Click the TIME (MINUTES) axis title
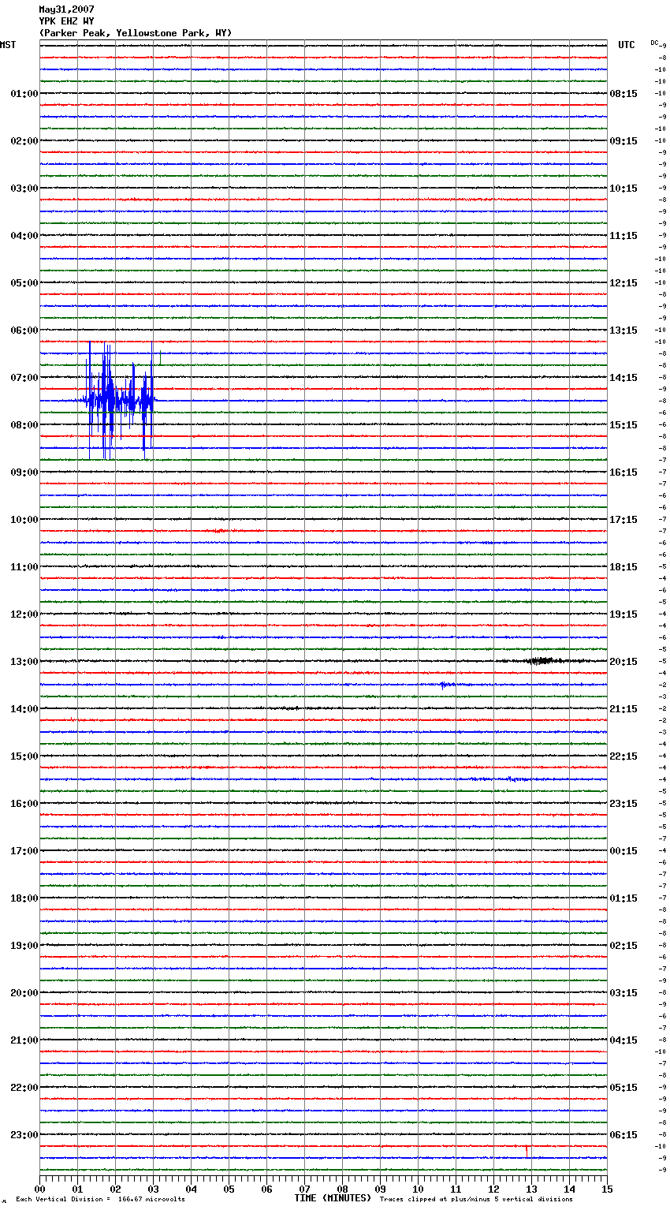The height and width of the screenshot is (1210, 670). point(333,1198)
